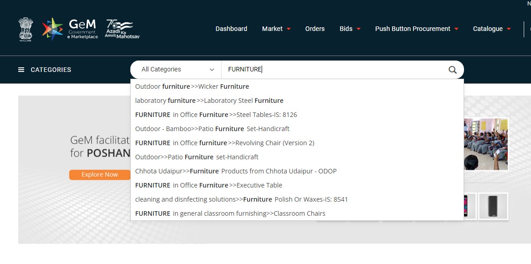531x264 pixels.
Task: Expand Push Button Procurement menu
Action: [413, 29]
